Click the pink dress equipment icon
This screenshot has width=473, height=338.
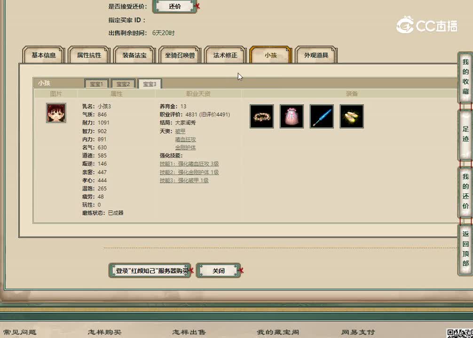(292, 116)
